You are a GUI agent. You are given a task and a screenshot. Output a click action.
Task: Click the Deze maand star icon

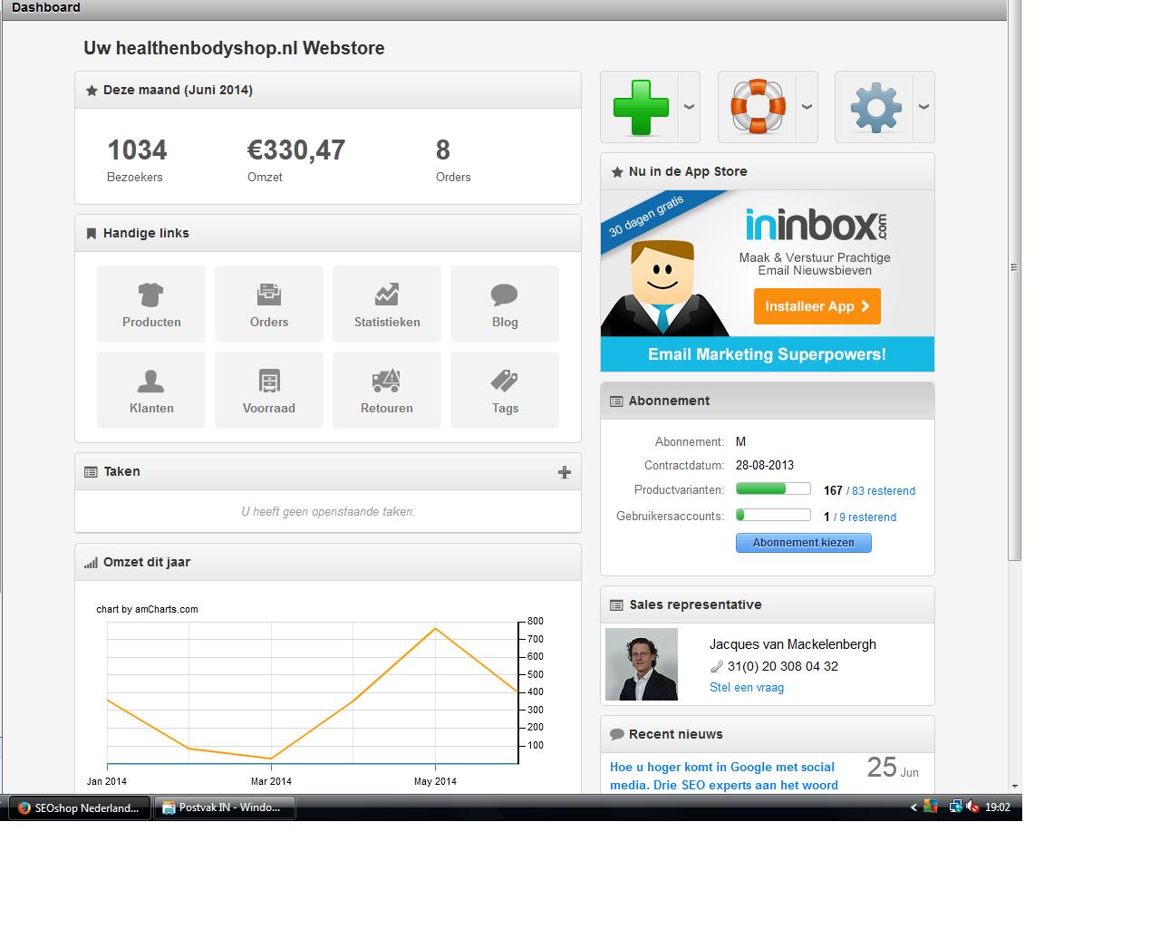92,91
